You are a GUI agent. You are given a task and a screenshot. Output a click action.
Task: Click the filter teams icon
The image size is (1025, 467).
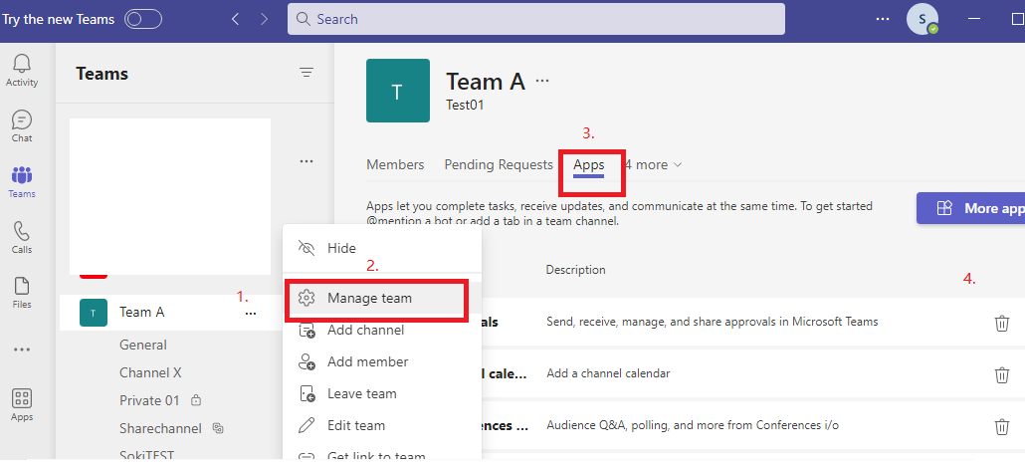pyautogui.click(x=306, y=73)
